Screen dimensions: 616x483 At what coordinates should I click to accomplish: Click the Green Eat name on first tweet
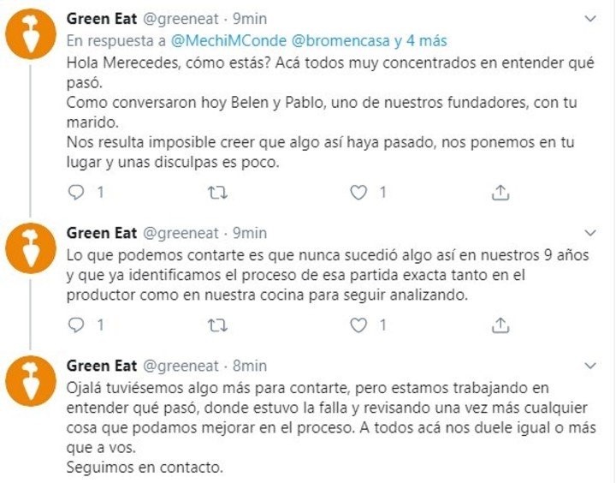click(x=100, y=19)
